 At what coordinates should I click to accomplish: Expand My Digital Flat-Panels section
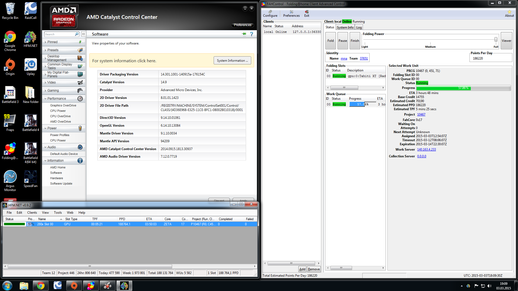(x=64, y=74)
